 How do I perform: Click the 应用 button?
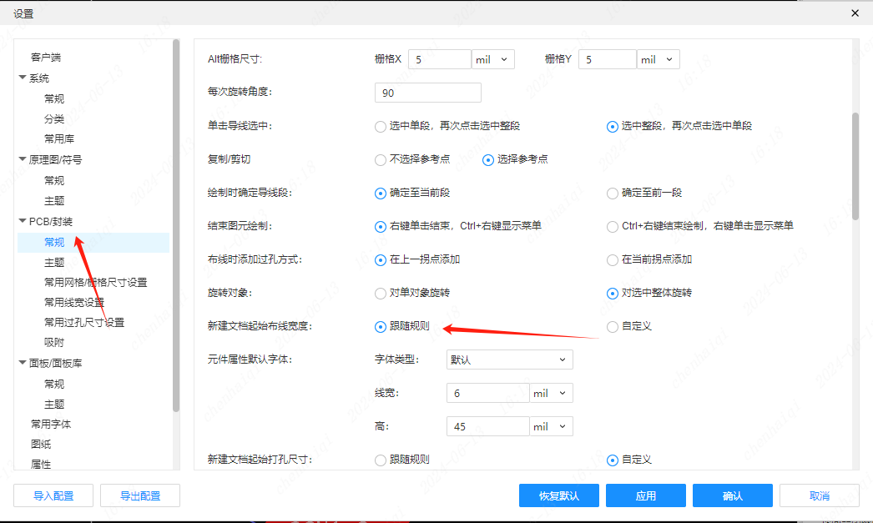click(x=646, y=495)
